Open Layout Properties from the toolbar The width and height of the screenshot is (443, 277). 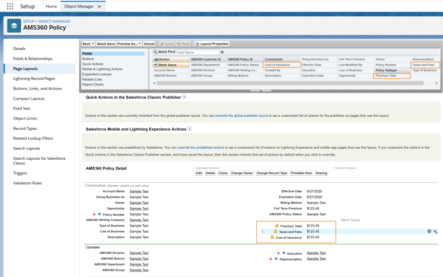click(212, 44)
